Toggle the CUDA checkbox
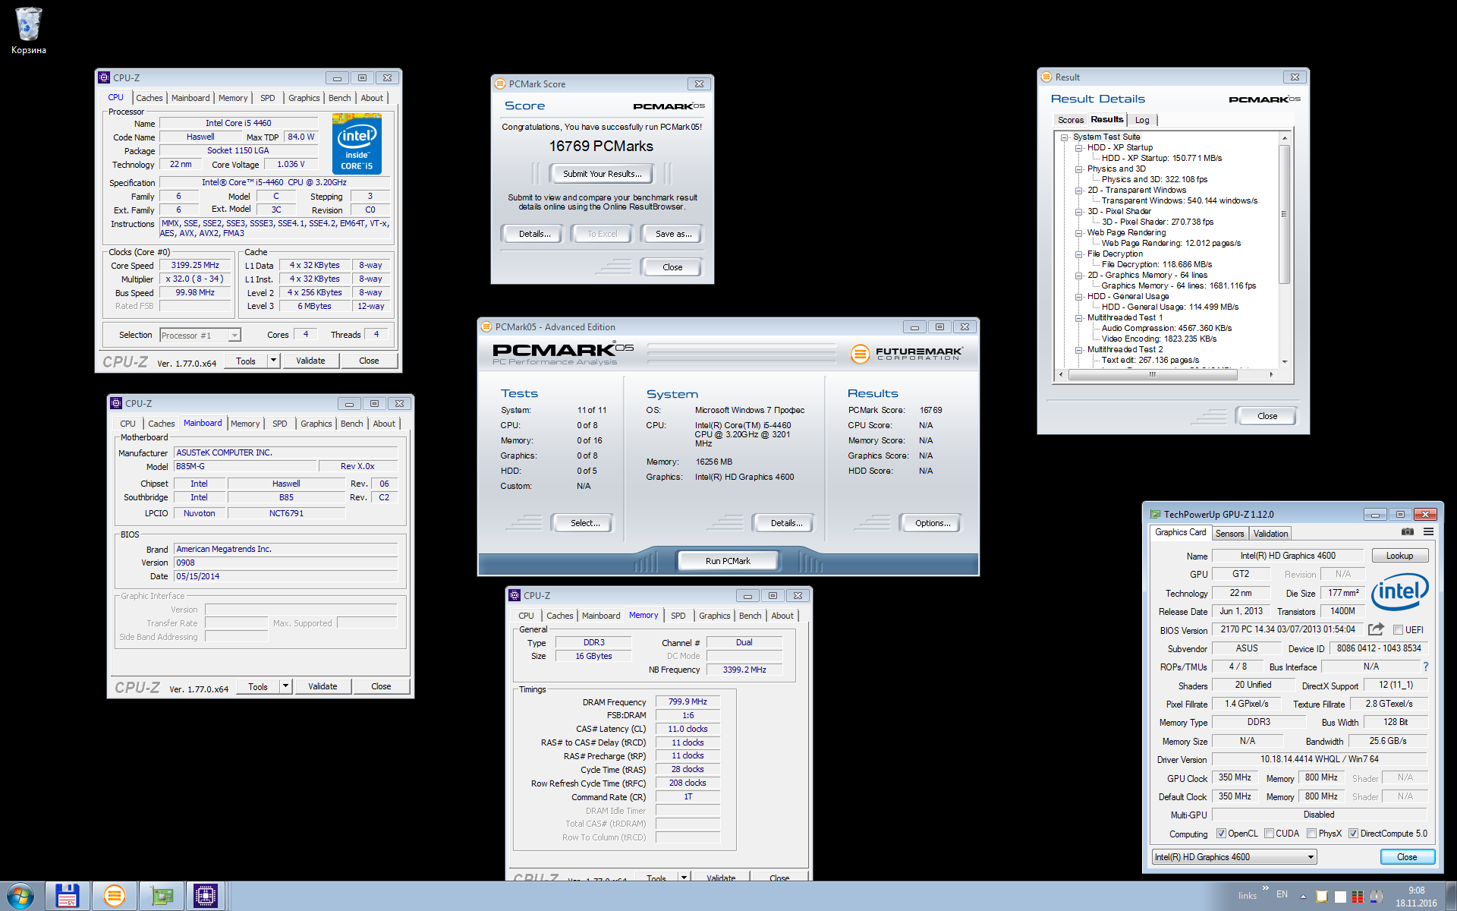 [x=1269, y=834]
